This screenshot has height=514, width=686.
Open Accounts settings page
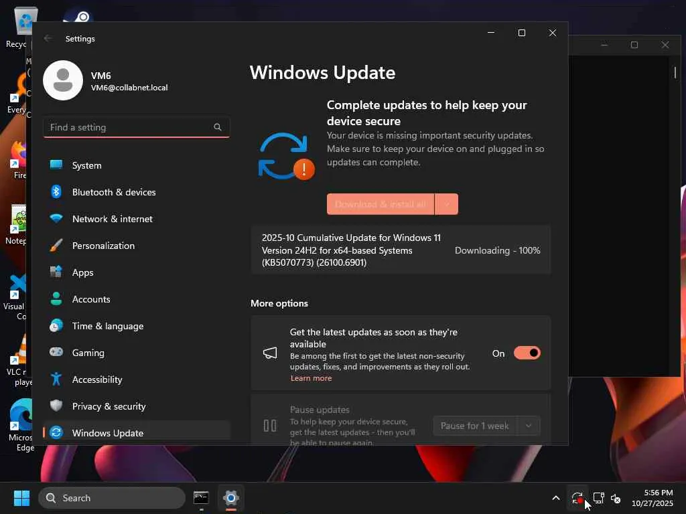click(137, 299)
